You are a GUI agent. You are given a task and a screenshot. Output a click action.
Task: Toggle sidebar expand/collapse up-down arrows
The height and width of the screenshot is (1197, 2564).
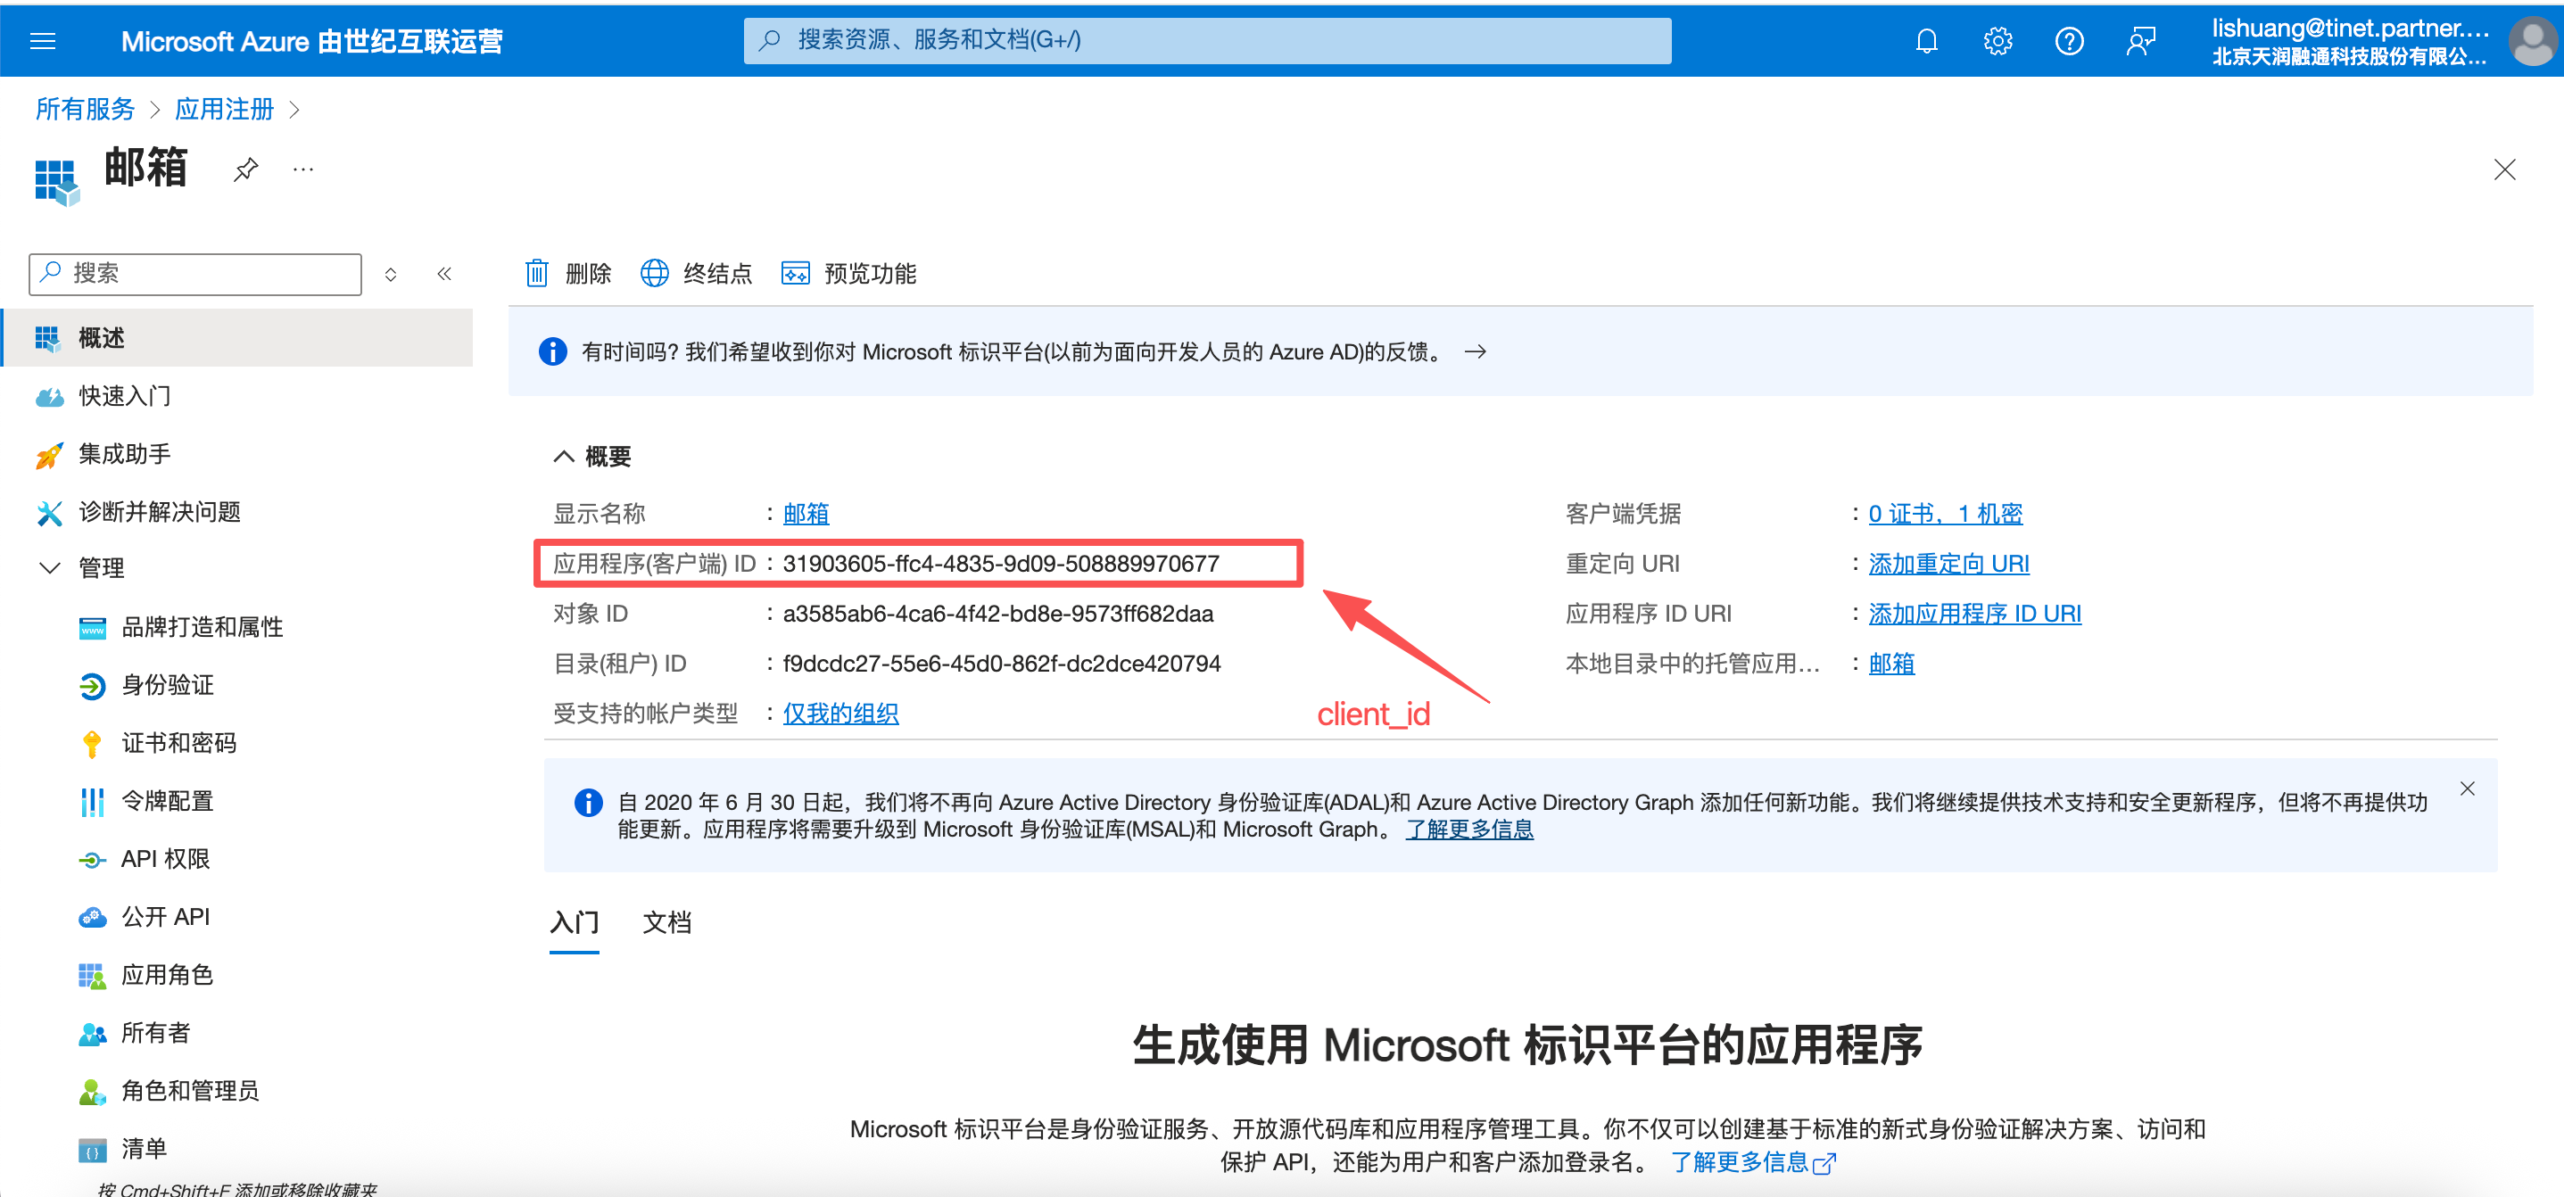[x=391, y=275]
